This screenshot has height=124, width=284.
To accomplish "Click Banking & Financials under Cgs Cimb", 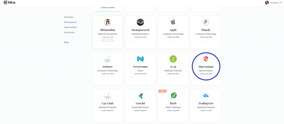I will click(108, 107).
